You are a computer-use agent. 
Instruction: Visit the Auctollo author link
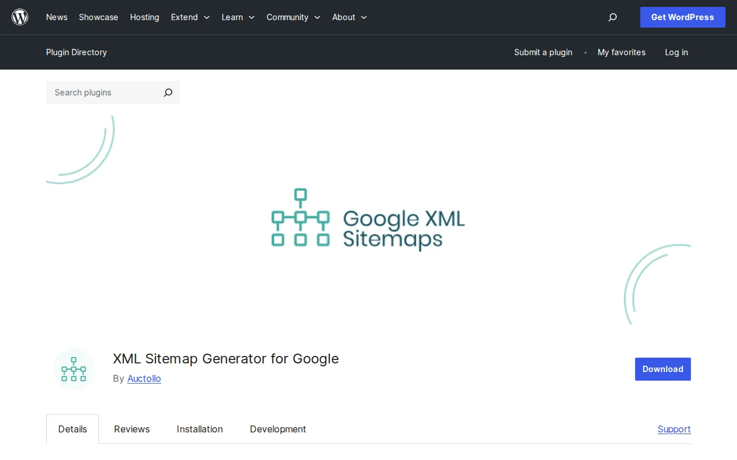tap(144, 378)
